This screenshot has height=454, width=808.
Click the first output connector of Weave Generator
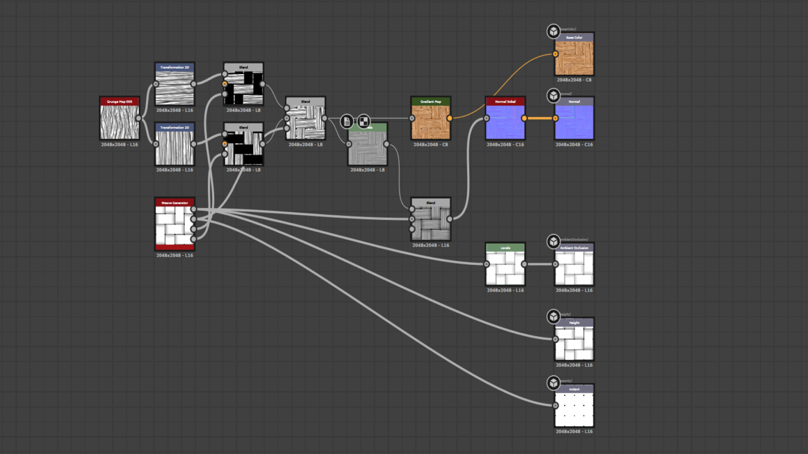(x=193, y=209)
